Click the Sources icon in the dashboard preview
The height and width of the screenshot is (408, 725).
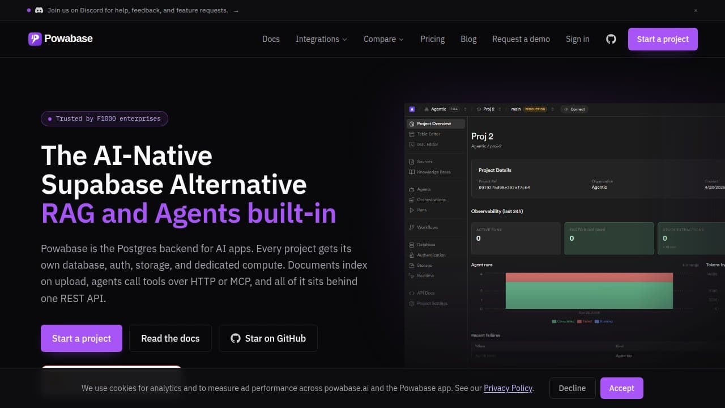412,162
